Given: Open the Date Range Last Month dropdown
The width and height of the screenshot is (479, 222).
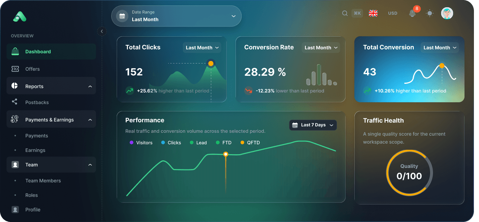Looking at the screenshot, I should [176, 16].
